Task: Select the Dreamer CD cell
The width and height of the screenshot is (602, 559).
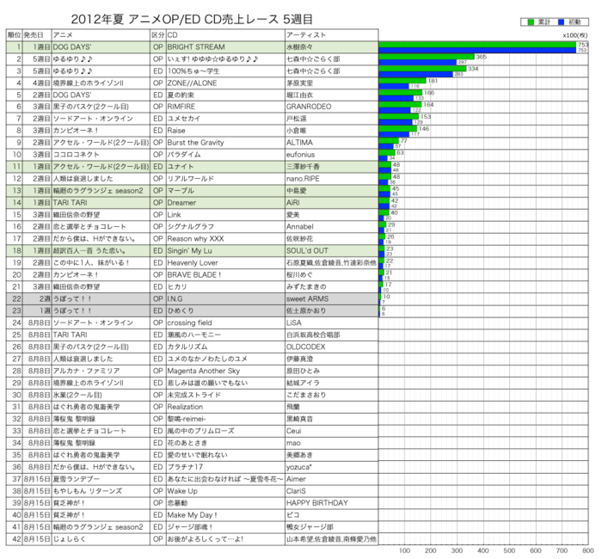Action: (225, 203)
